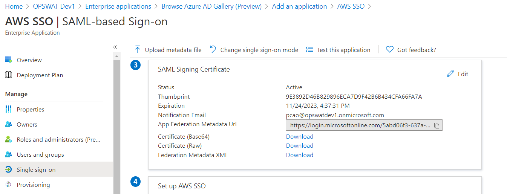
Task: Click the copy icon beside the Metadata Url
Action: [437, 125]
